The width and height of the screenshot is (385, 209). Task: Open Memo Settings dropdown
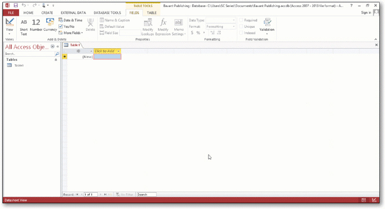(x=179, y=27)
